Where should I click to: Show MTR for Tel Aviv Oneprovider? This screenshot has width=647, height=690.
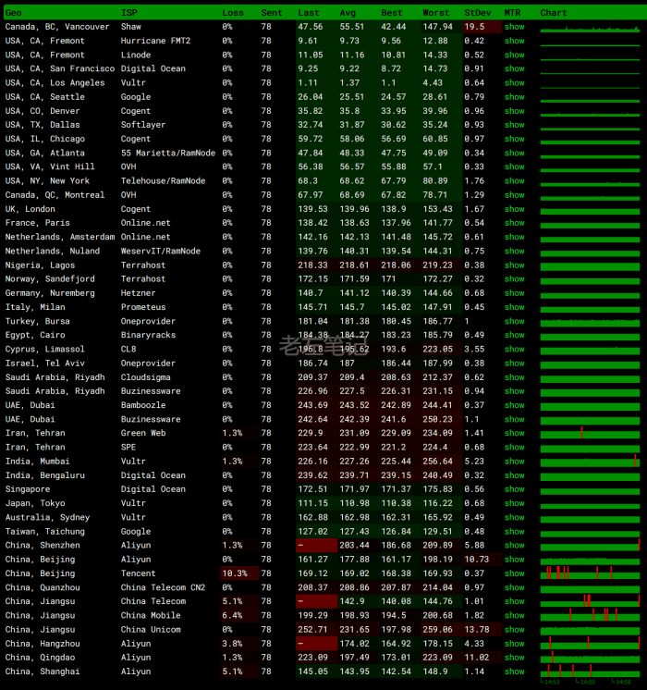click(x=514, y=363)
